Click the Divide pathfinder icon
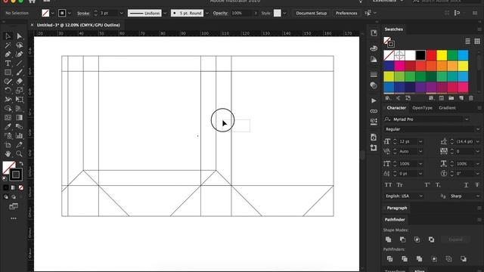 389,259
